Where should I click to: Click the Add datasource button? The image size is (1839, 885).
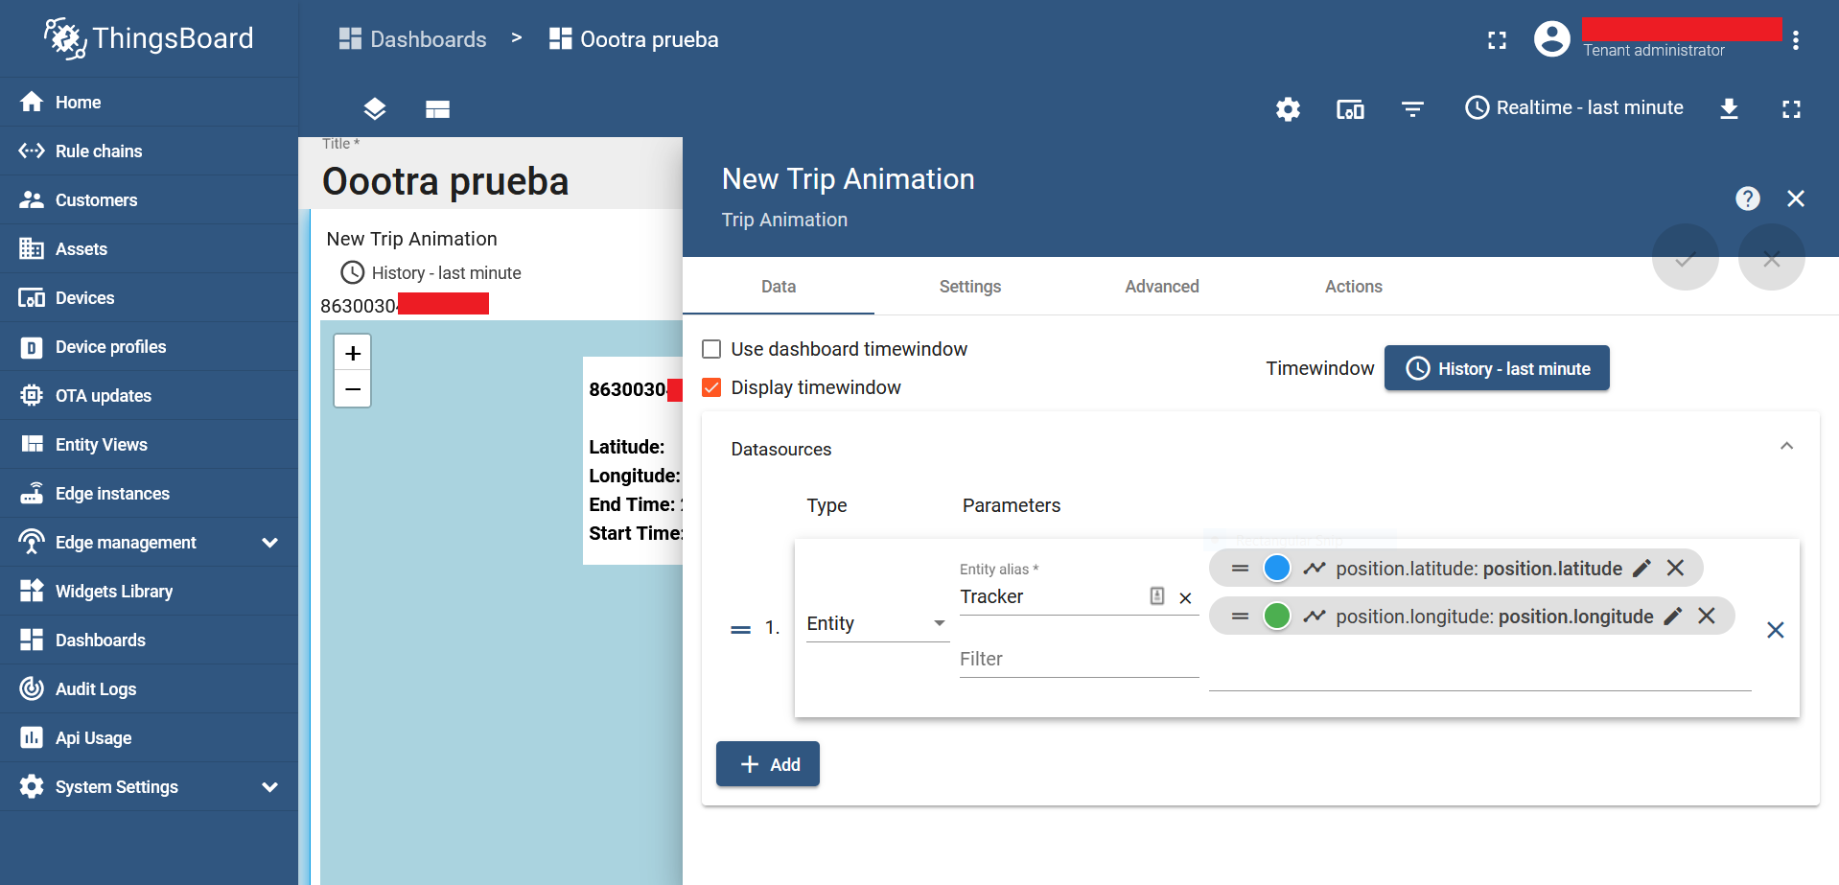768,764
